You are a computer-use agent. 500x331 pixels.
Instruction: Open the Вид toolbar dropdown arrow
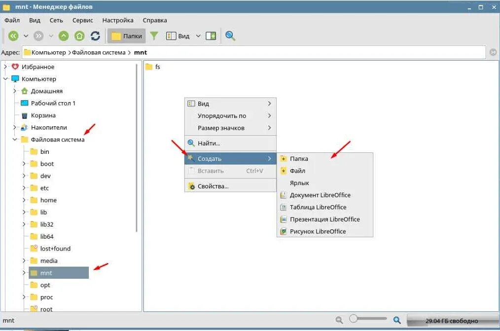(x=198, y=36)
